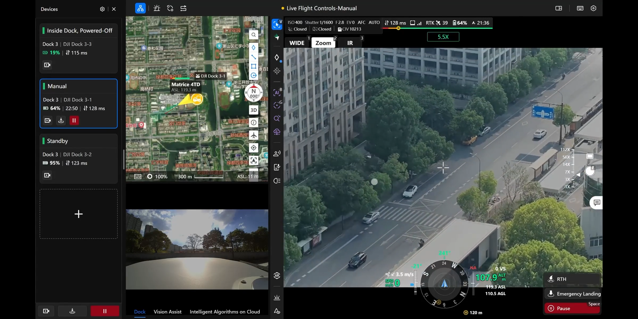Click the add device plus placeholder
Screen dimensions: 638x319
(78, 214)
